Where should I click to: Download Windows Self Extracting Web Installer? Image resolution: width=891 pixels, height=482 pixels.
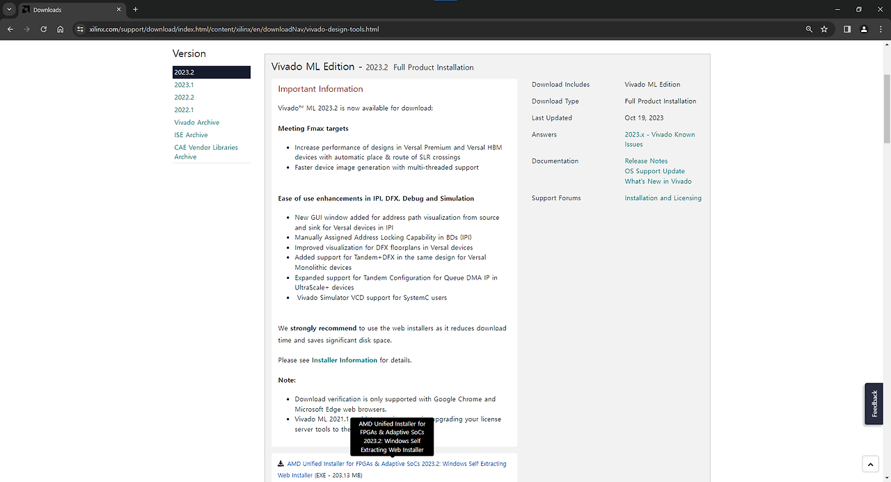pyautogui.click(x=392, y=469)
